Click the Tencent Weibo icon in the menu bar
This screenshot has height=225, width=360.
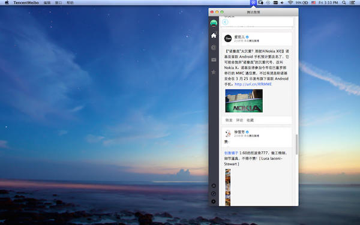[x=253, y=2]
